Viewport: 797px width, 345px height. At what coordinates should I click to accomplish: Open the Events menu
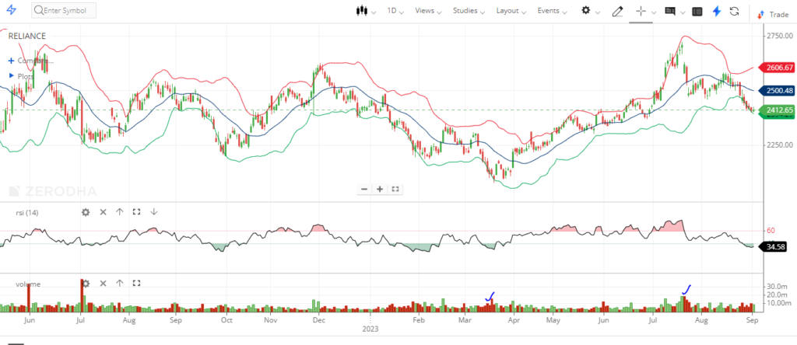pyautogui.click(x=552, y=11)
